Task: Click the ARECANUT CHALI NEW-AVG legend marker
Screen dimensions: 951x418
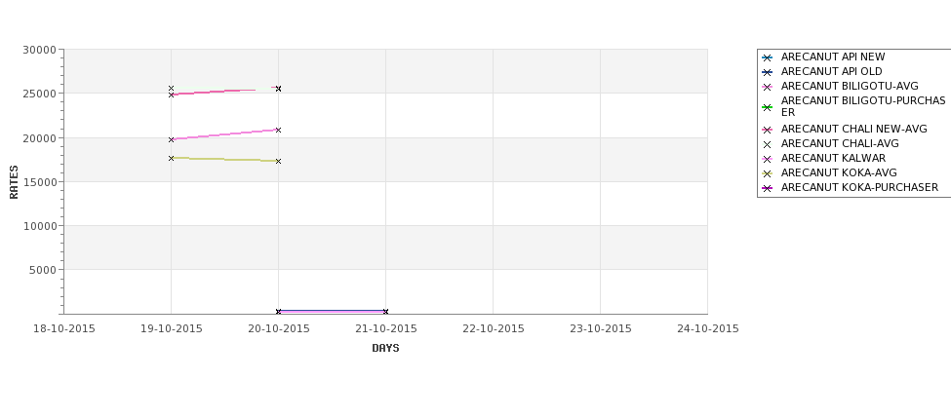Action: (x=768, y=130)
